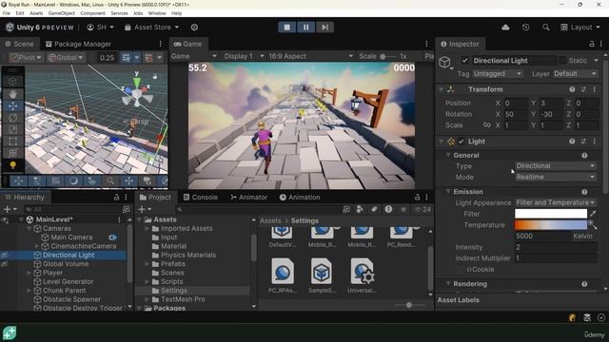Open the light Mode Realtime dropdown

pos(556,178)
